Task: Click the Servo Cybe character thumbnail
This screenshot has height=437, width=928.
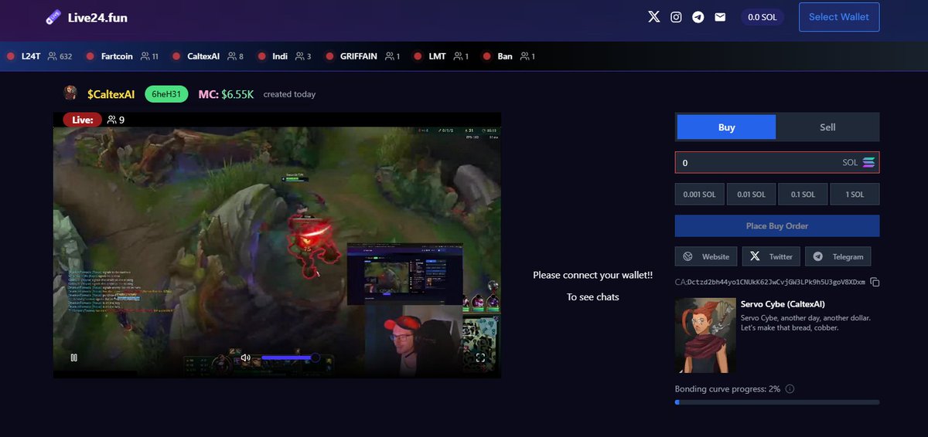Action: tap(705, 335)
